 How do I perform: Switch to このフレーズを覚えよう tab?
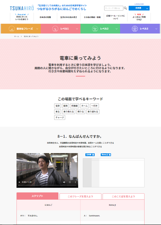point(80,196)
